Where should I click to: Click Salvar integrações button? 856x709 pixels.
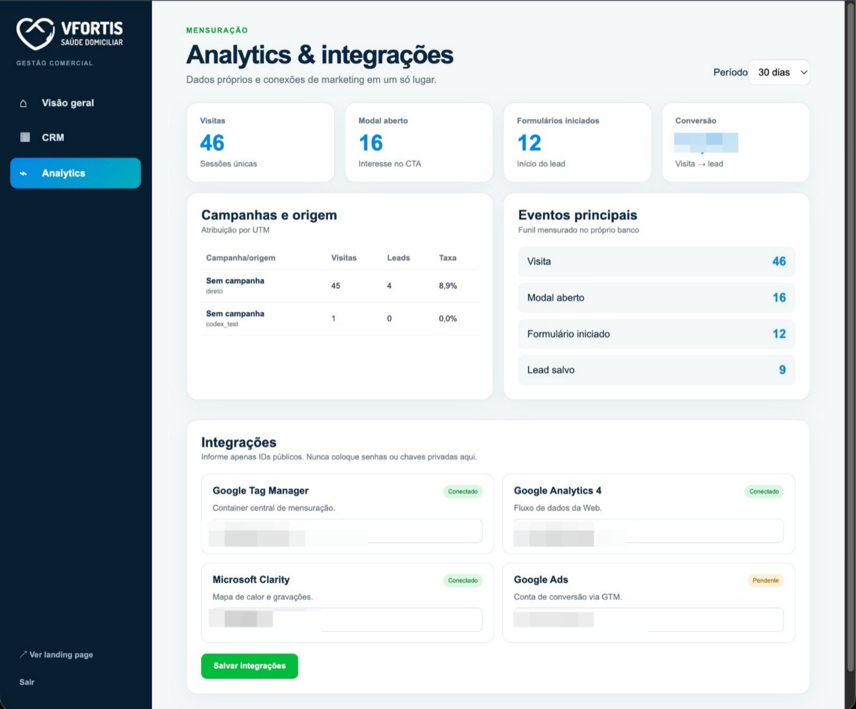point(249,666)
